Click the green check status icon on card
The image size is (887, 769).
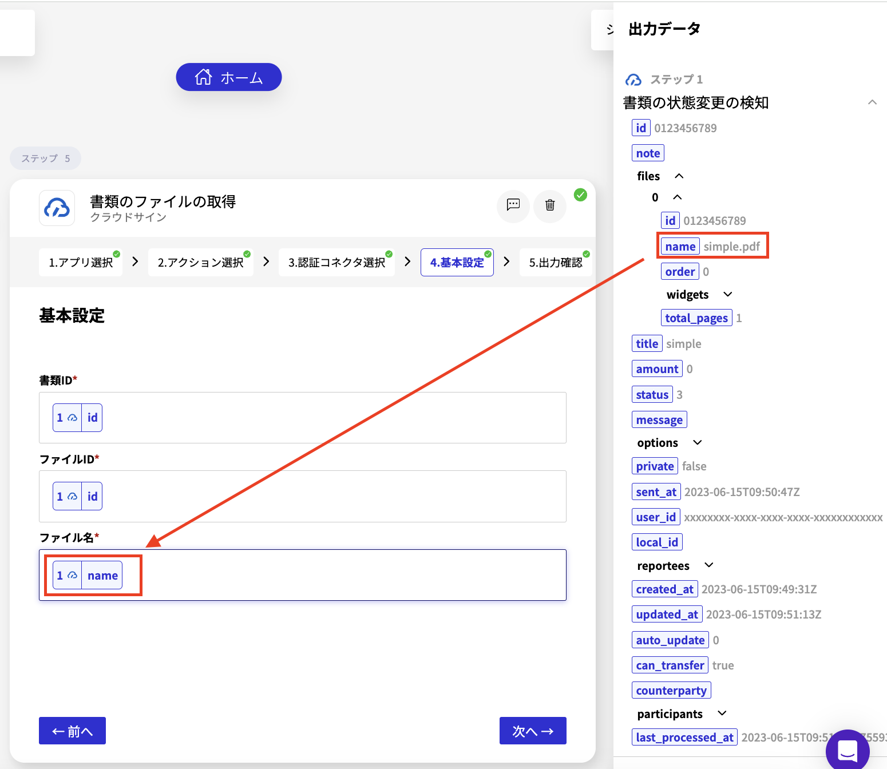(x=580, y=195)
